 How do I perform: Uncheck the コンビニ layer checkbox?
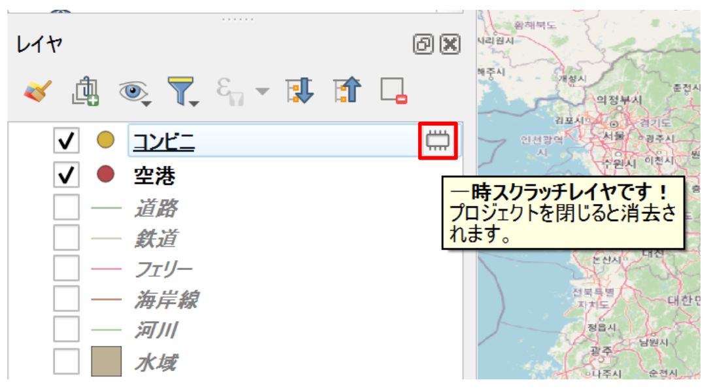click(x=66, y=140)
